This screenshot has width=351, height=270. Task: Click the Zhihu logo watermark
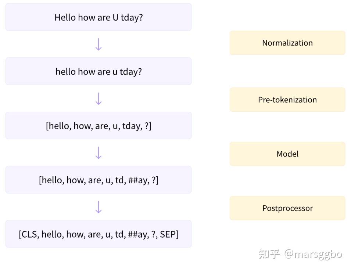tap(269, 254)
